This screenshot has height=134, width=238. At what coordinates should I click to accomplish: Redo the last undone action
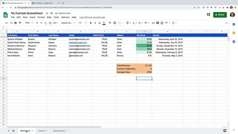(11, 23)
